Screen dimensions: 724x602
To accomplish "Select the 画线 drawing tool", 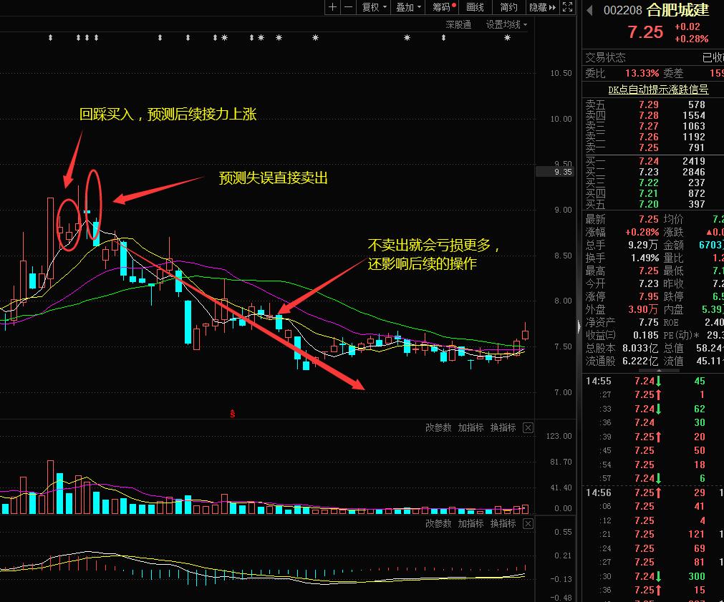I will click(x=474, y=7).
